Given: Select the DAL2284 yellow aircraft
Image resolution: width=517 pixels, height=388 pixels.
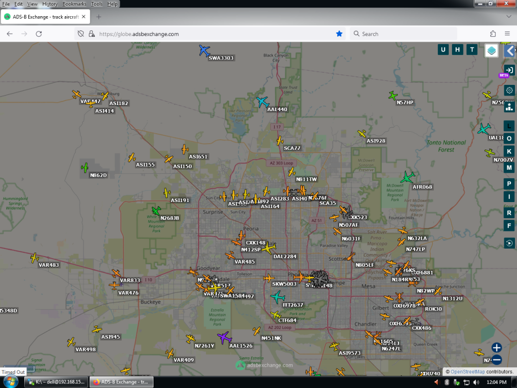Looking at the screenshot, I should click(x=269, y=248).
